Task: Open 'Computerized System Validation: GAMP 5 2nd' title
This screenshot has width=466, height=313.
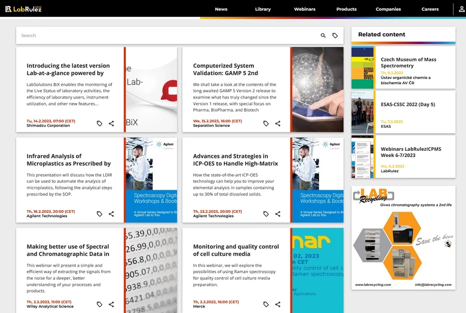Action: [x=226, y=69]
